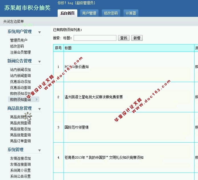Open 优惠活动查询 menu entry
The width and height of the screenshot is (198, 180).
21,88
